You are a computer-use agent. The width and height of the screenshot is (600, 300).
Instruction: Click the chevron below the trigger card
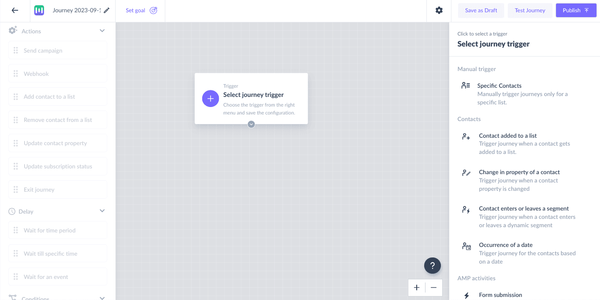(x=251, y=124)
